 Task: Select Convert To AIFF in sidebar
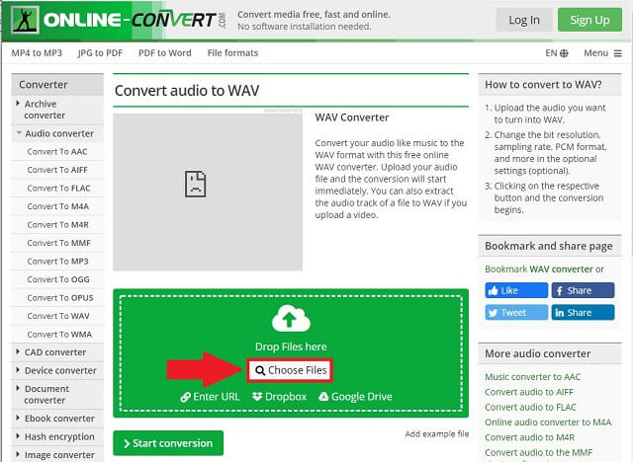click(x=57, y=170)
